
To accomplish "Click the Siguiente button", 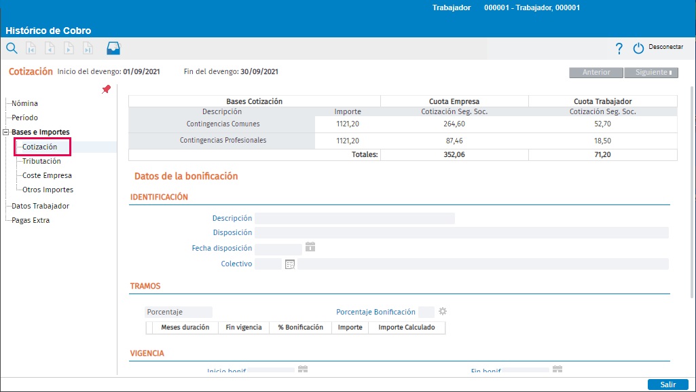I will pos(651,73).
